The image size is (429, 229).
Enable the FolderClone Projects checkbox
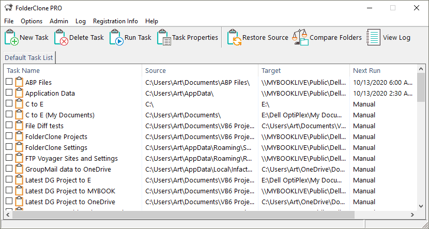coord(9,136)
